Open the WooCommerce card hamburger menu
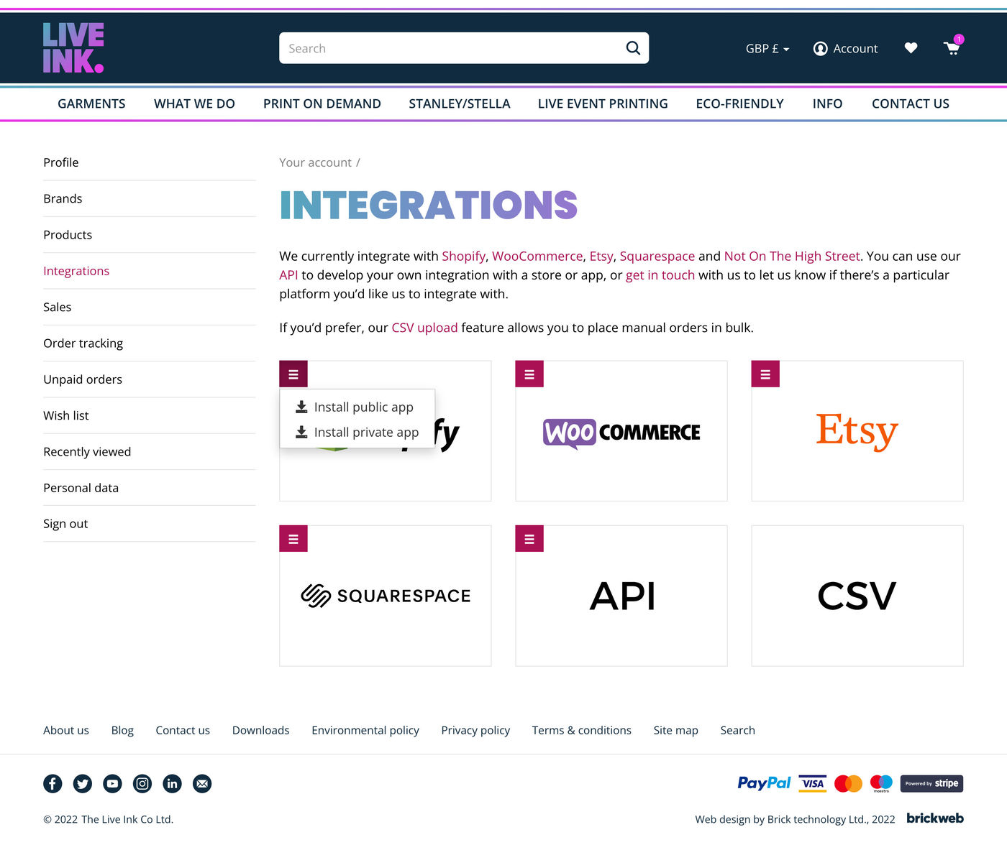1007x845 pixels. [529, 374]
